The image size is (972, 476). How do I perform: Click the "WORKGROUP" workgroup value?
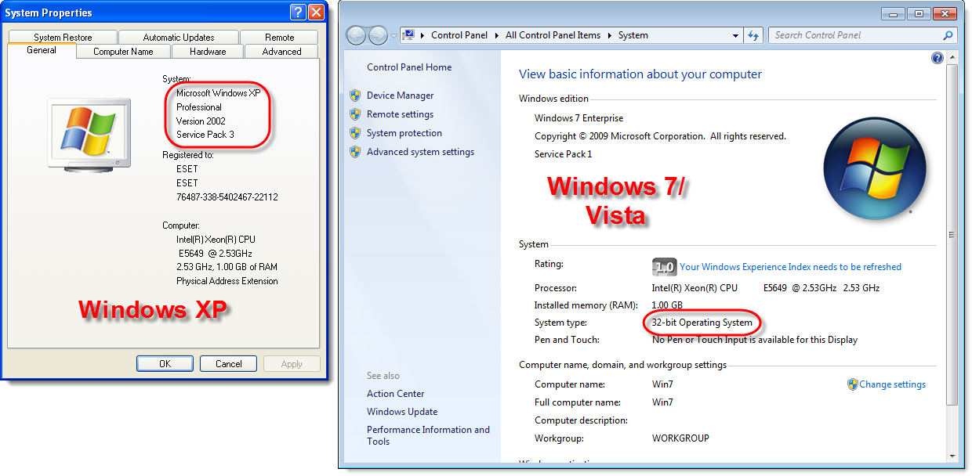tap(680, 438)
